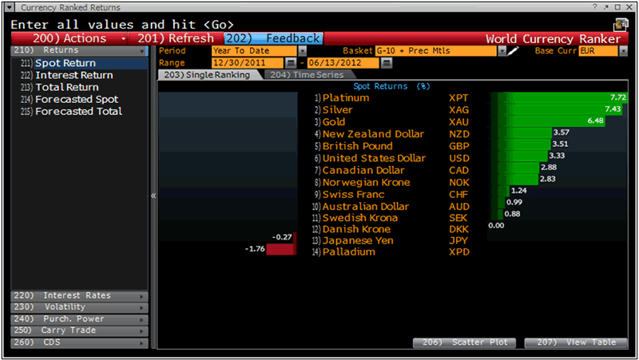The width and height of the screenshot is (639, 360).
Task: Click the Platinum green return bar
Action: click(x=559, y=97)
